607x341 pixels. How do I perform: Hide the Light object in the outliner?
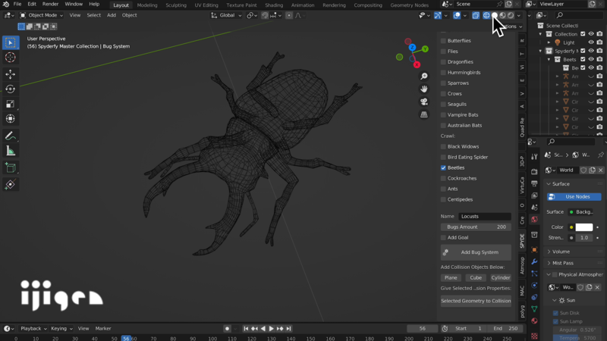591,42
